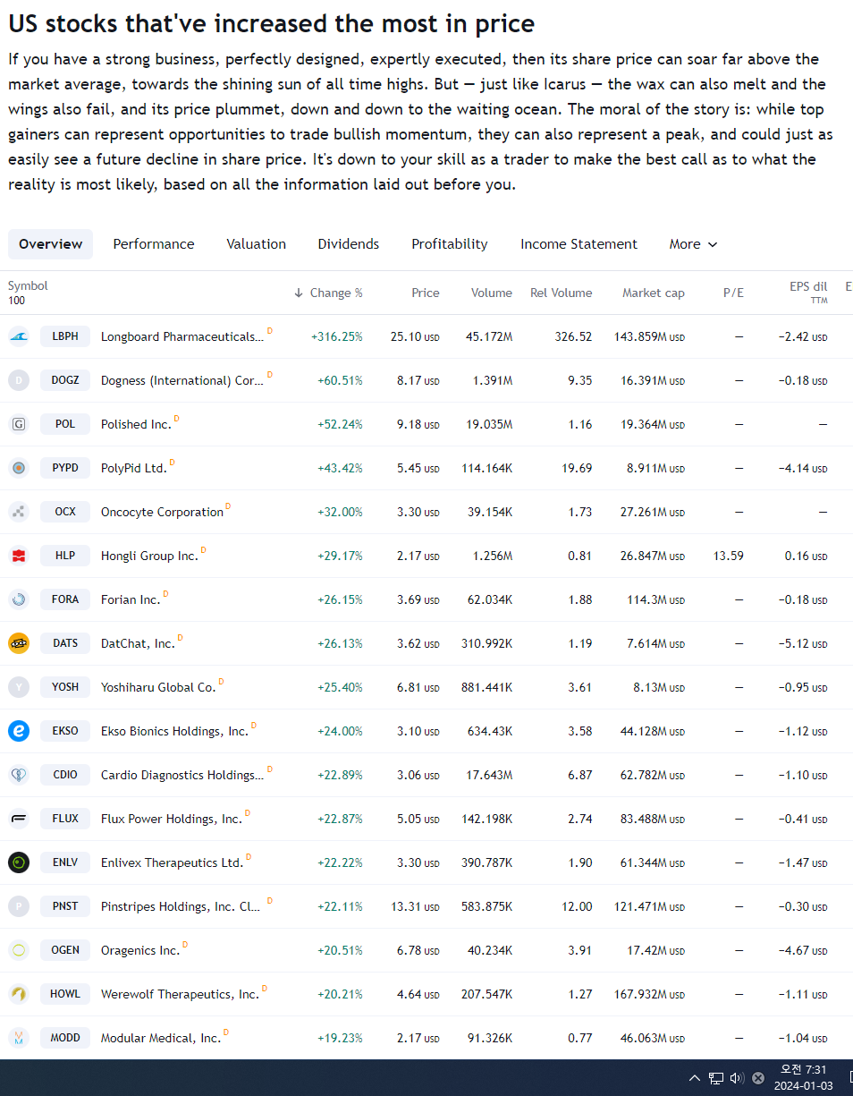This screenshot has width=853, height=1096.
Task: Sort by the Price column header
Action: [426, 293]
